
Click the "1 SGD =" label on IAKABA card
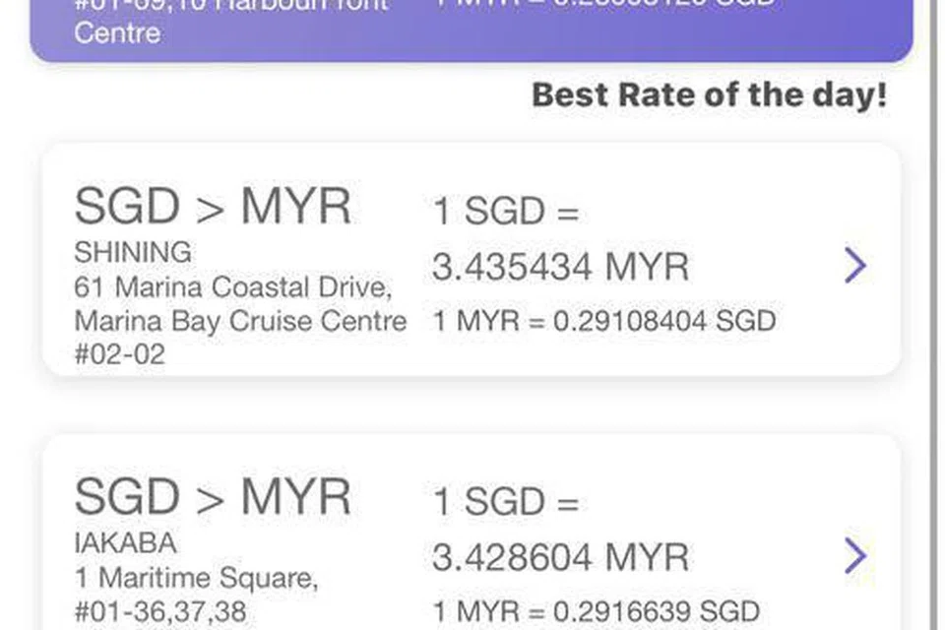click(x=506, y=502)
